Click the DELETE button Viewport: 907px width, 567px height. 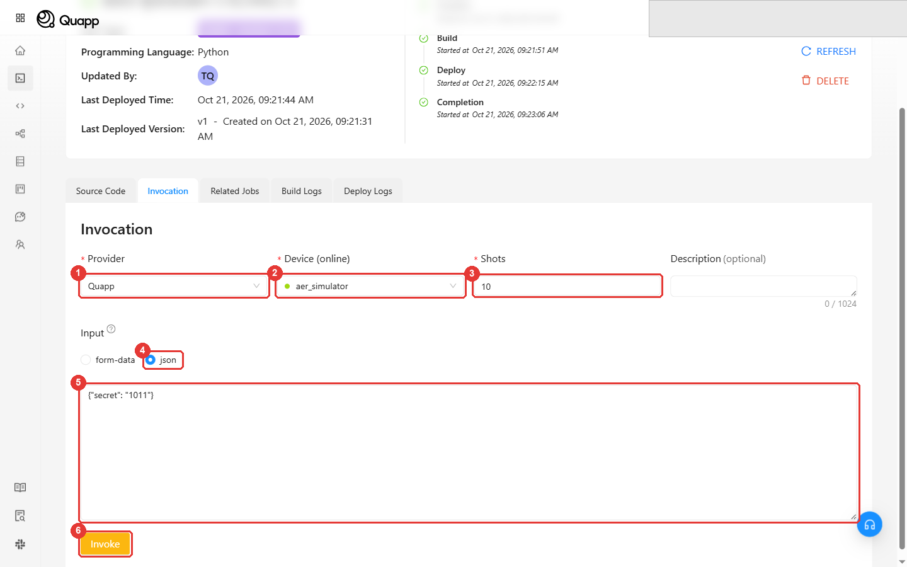coord(825,81)
